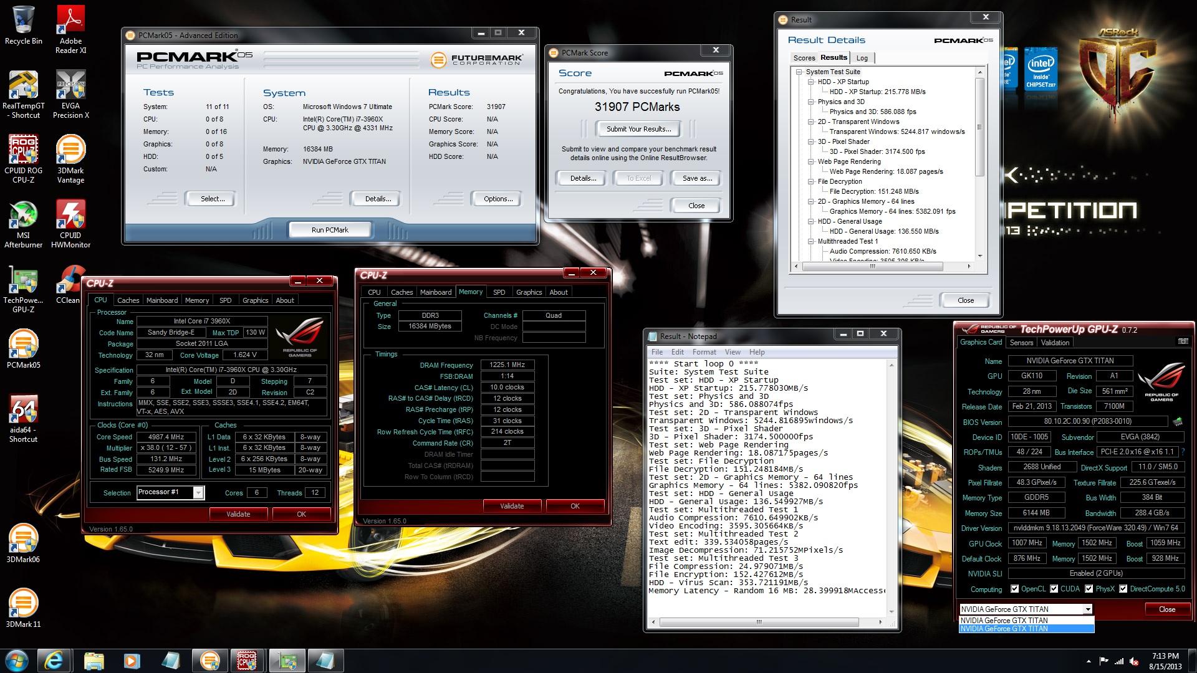Open Internet Explorer from taskbar
Screen dimensions: 1197x673
click(53, 661)
